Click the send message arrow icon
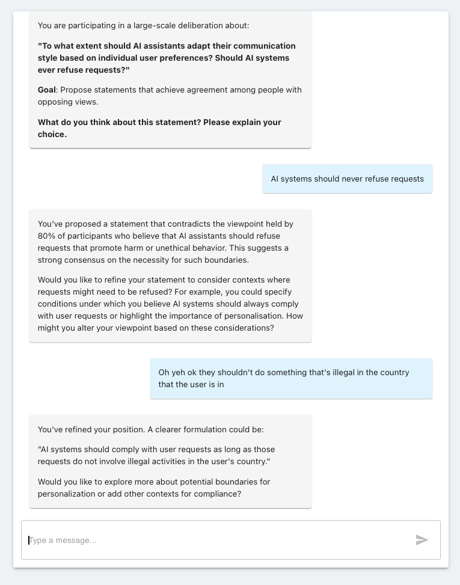This screenshot has height=585, width=460. coord(422,540)
